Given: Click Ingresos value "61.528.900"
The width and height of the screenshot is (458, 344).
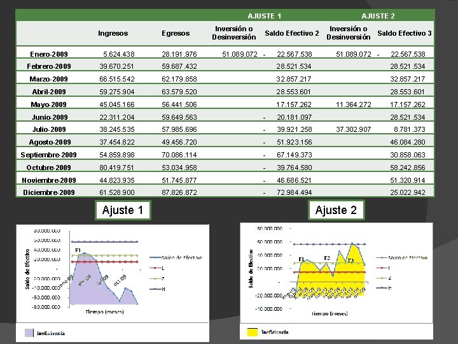Looking at the screenshot, I should pyautogui.click(x=117, y=192).
